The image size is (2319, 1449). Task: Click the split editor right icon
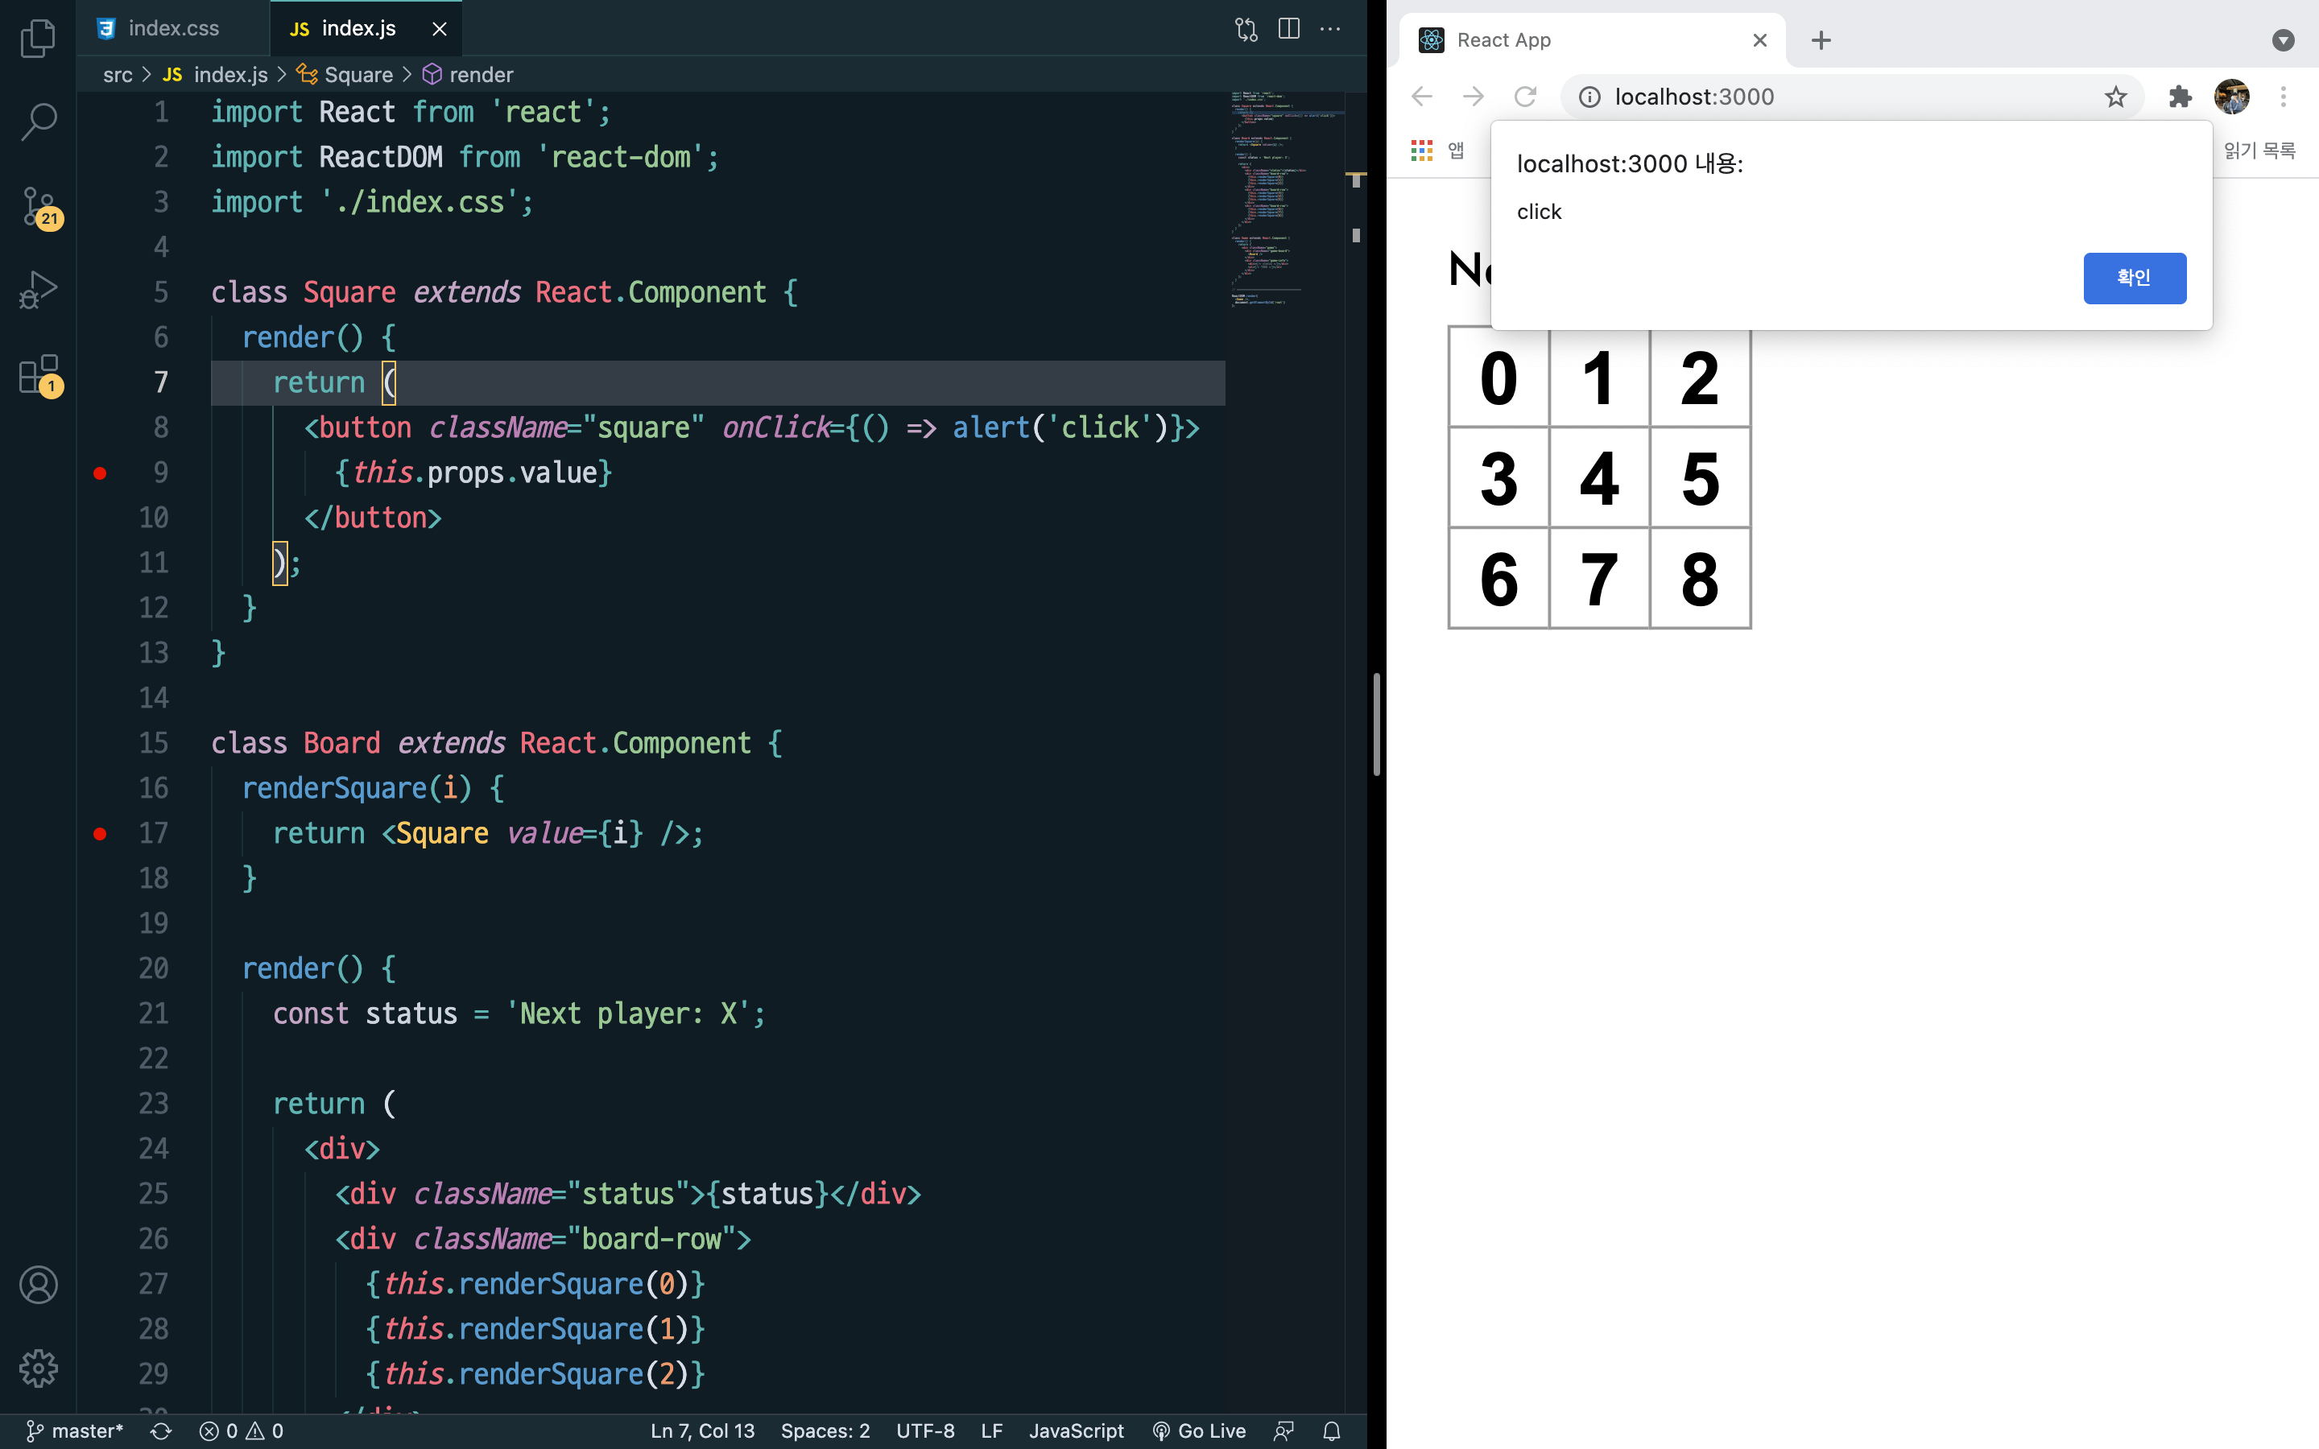tap(1289, 29)
